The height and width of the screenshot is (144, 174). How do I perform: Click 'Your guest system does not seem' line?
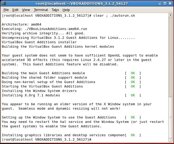click(80, 55)
